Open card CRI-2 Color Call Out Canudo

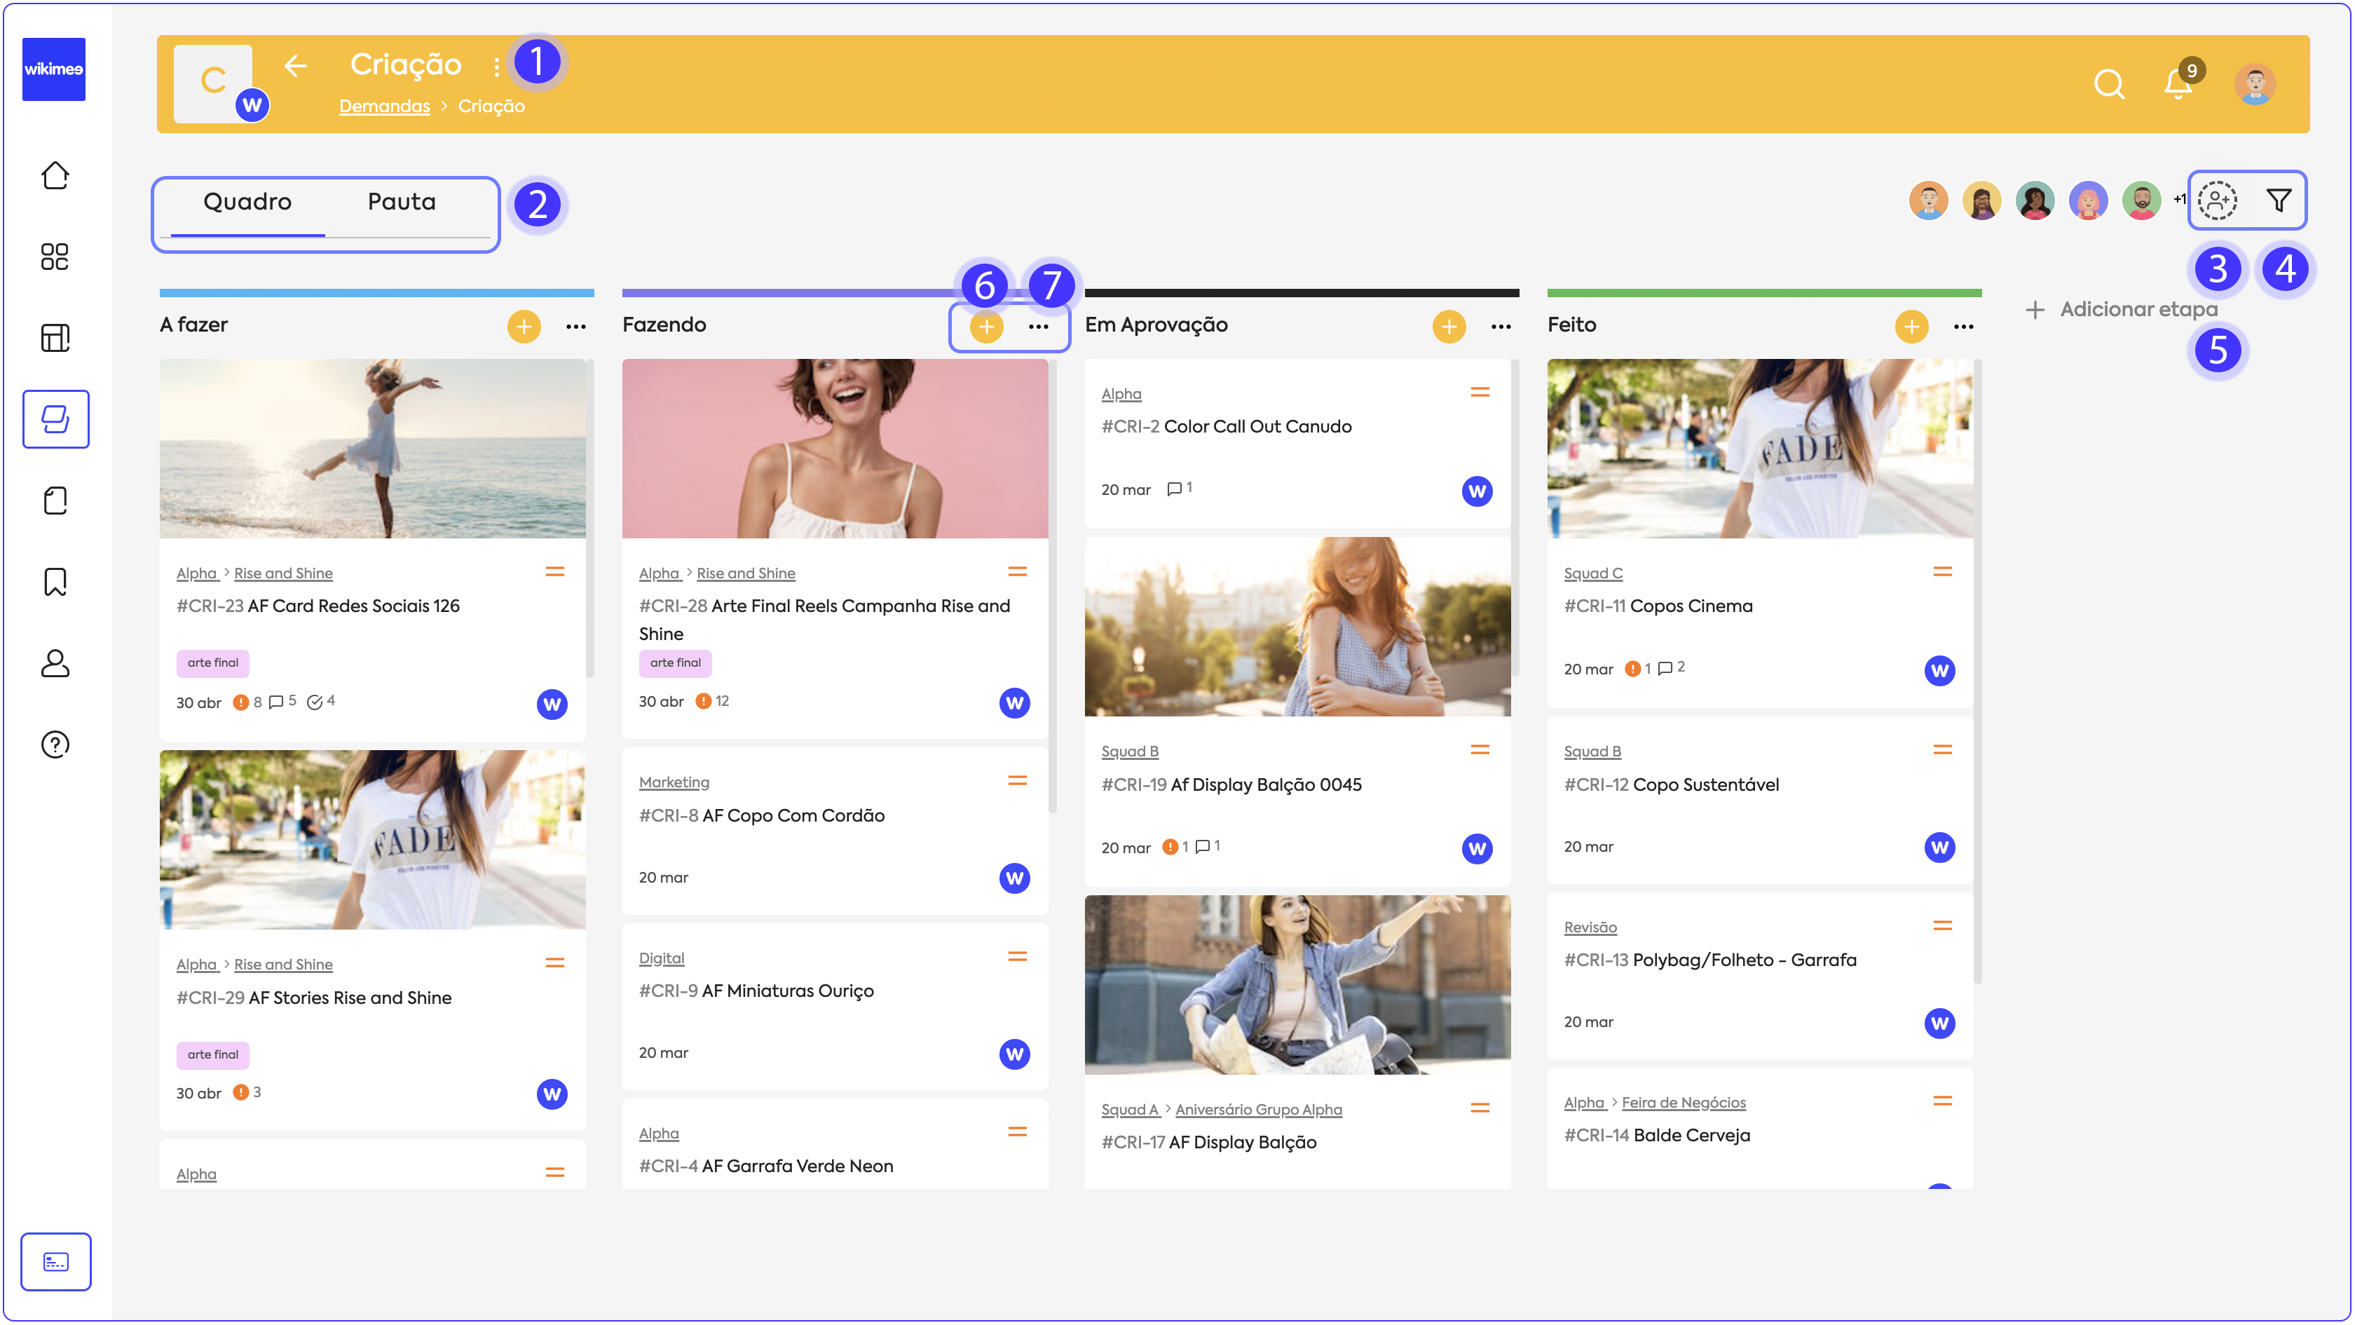[x=1257, y=426]
